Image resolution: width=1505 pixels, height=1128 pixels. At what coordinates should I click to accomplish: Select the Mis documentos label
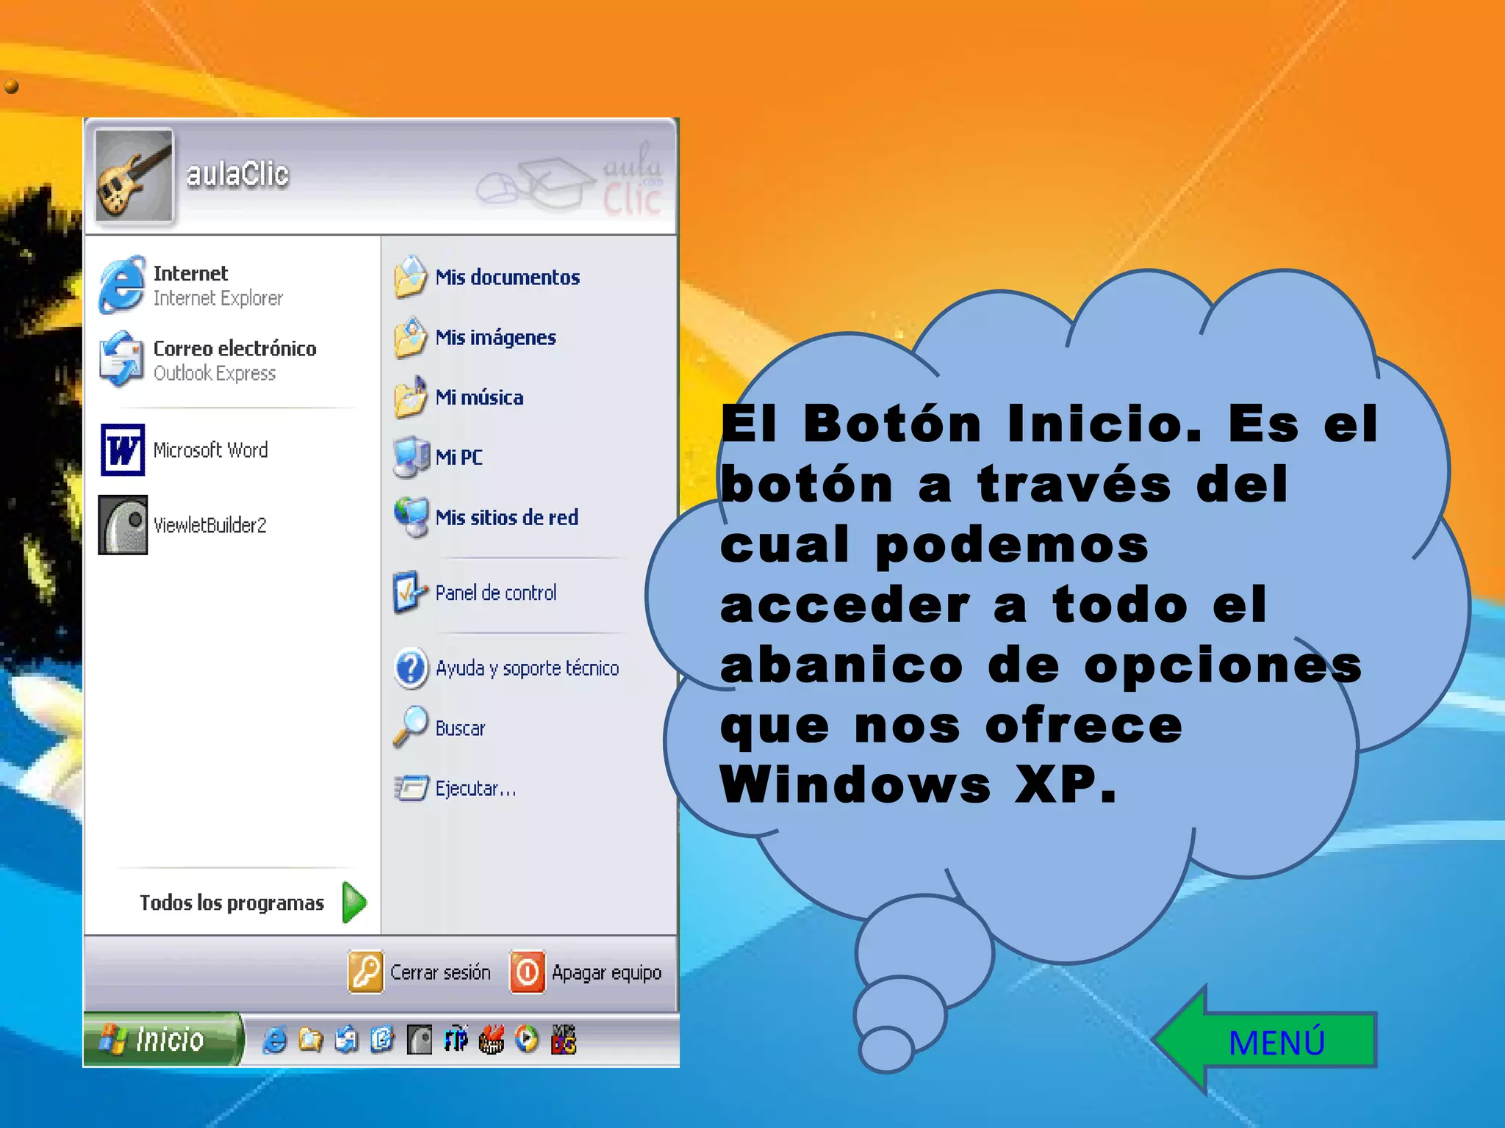[508, 277]
